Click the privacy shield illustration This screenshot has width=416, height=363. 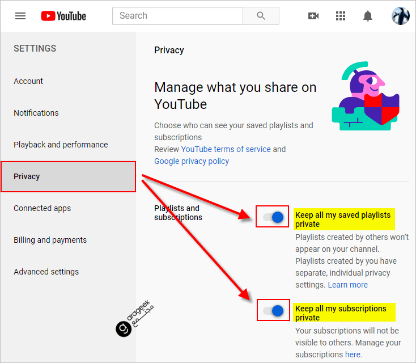(x=366, y=96)
